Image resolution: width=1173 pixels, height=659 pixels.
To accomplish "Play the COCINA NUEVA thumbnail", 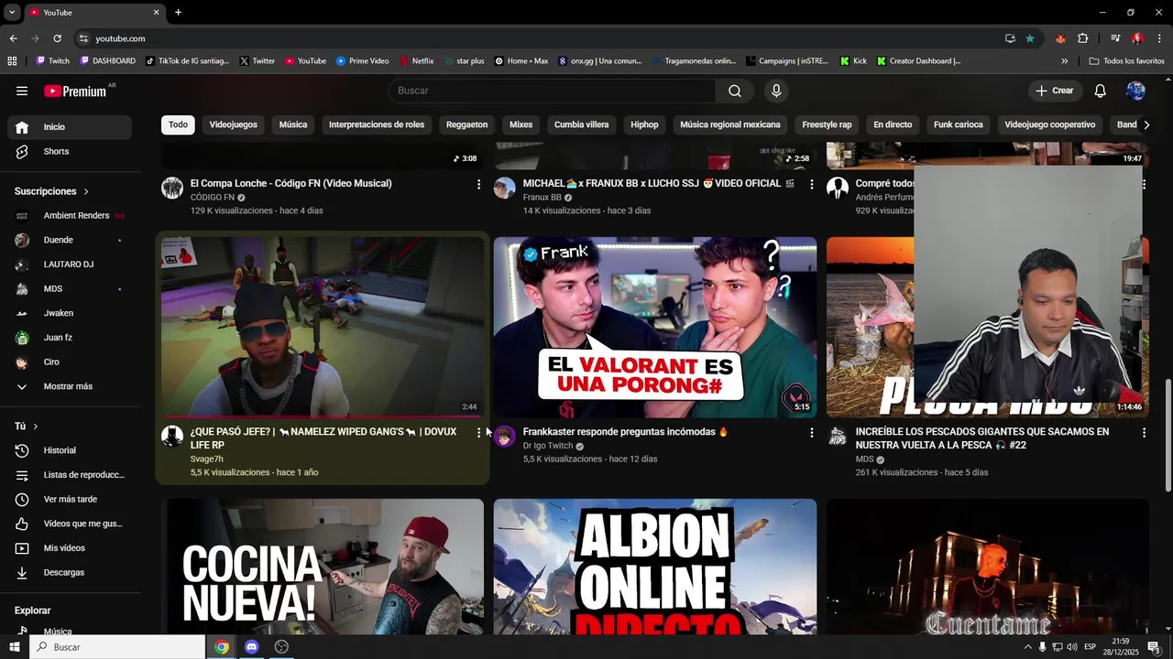I will tap(323, 567).
